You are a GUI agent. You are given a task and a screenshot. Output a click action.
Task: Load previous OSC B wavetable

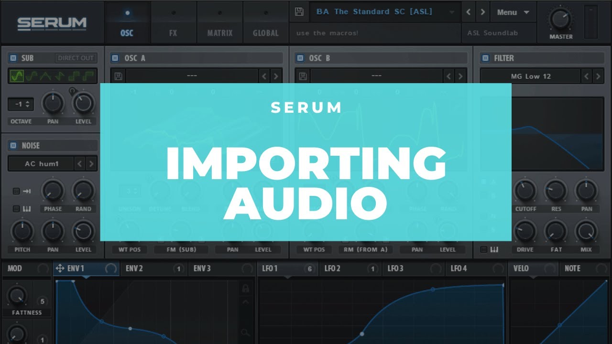[448, 76]
